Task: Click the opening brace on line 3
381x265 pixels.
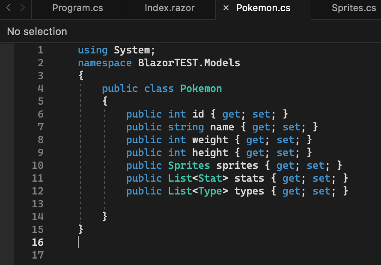Action: click(x=81, y=76)
